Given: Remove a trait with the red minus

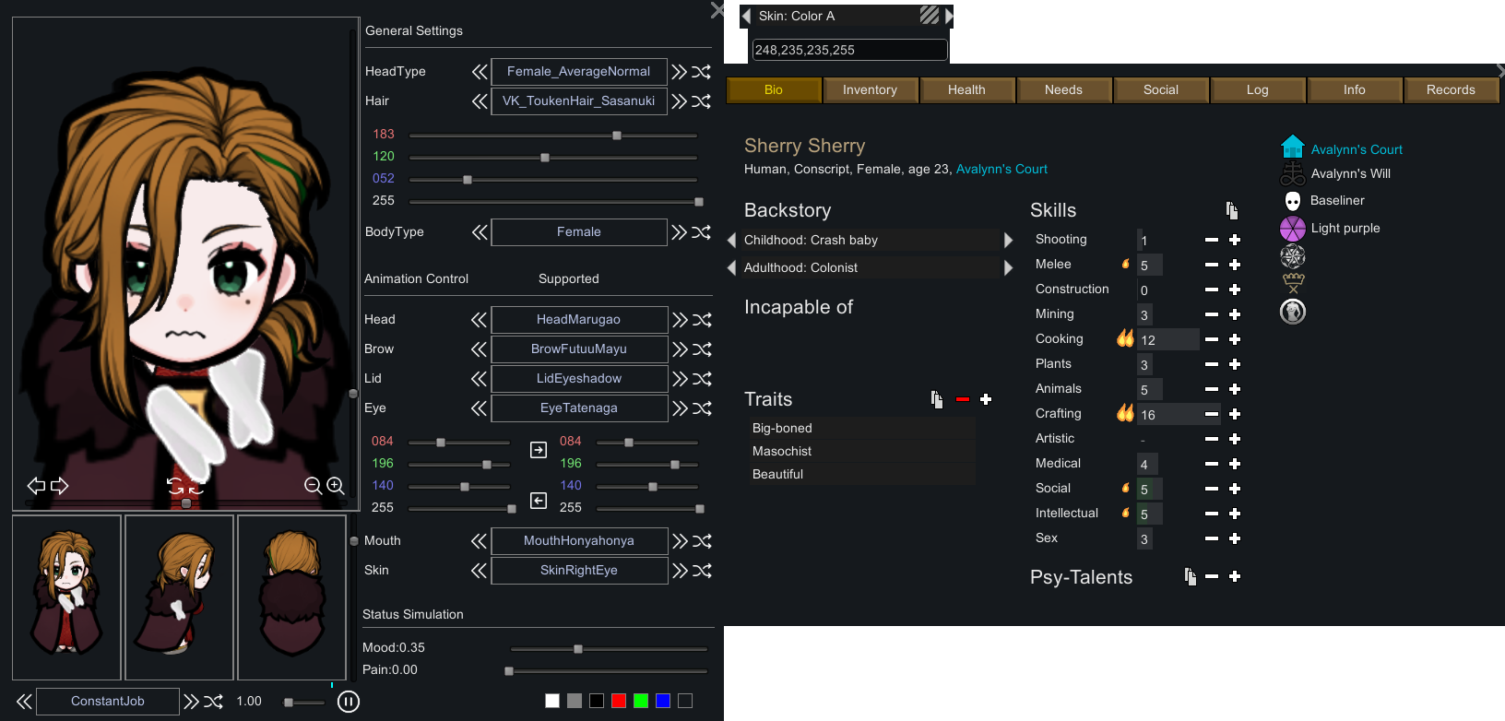Looking at the screenshot, I should click(x=963, y=399).
